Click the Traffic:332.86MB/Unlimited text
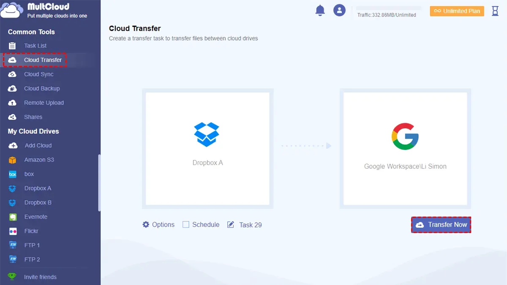Screen dimensions: 507x285 click(387, 15)
